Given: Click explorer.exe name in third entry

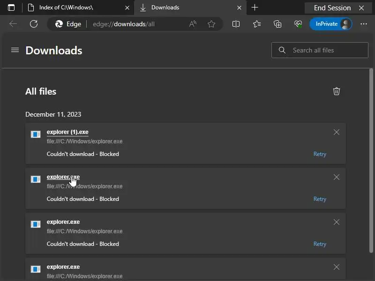Looking at the screenshot, I should pos(63,222).
